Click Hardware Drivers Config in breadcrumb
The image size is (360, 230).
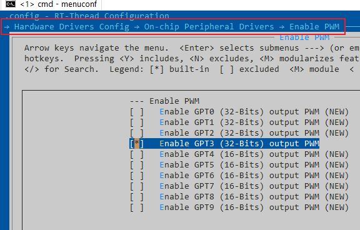(x=72, y=27)
